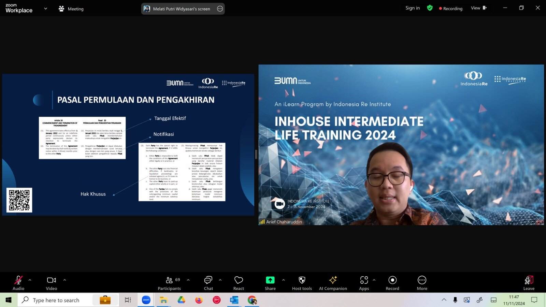The image size is (546, 307).
Task: Adjust the divider between shared screen and video
Action: [256, 154]
